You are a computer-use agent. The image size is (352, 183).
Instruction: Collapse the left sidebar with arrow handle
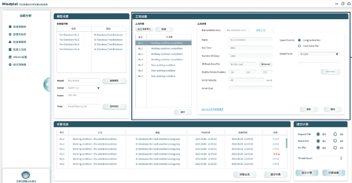pyautogui.click(x=47, y=84)
